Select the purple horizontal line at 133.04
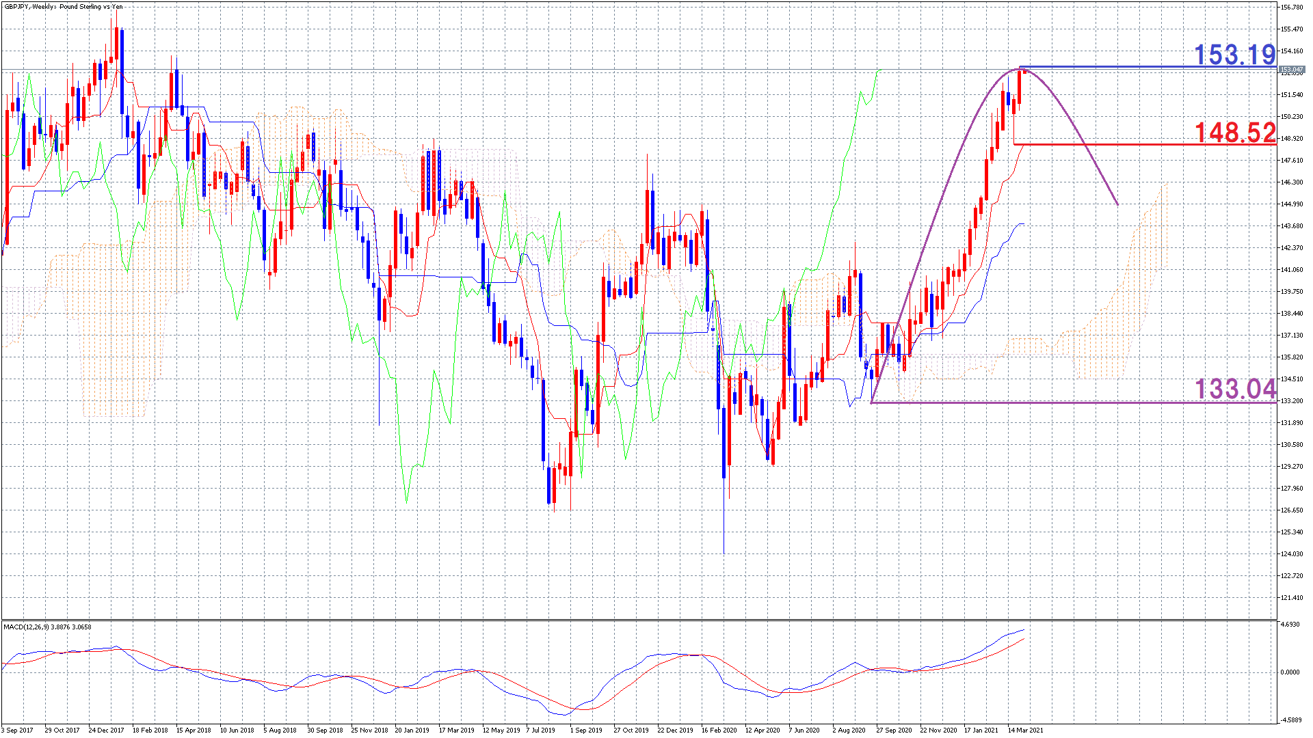 click(x=1074, y=402)
